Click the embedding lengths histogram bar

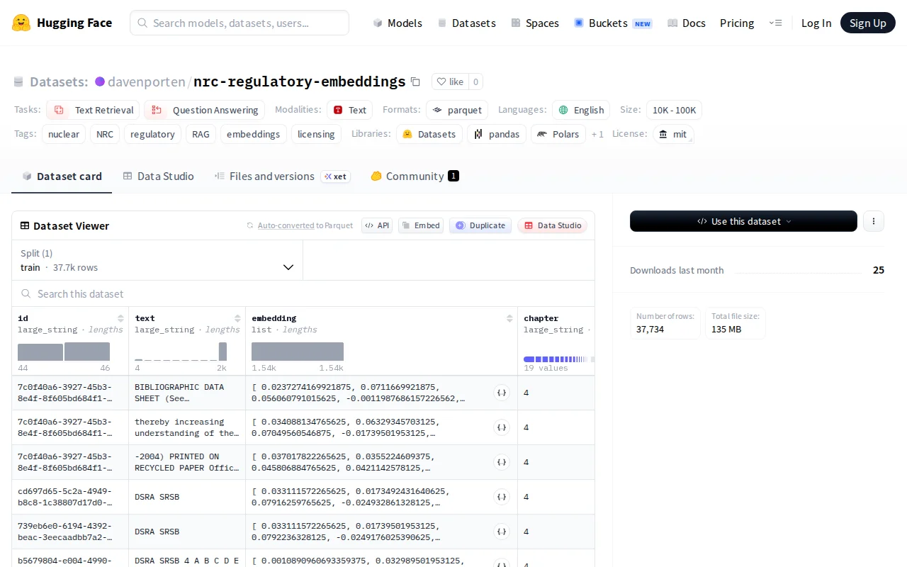[x=298, y=352]
